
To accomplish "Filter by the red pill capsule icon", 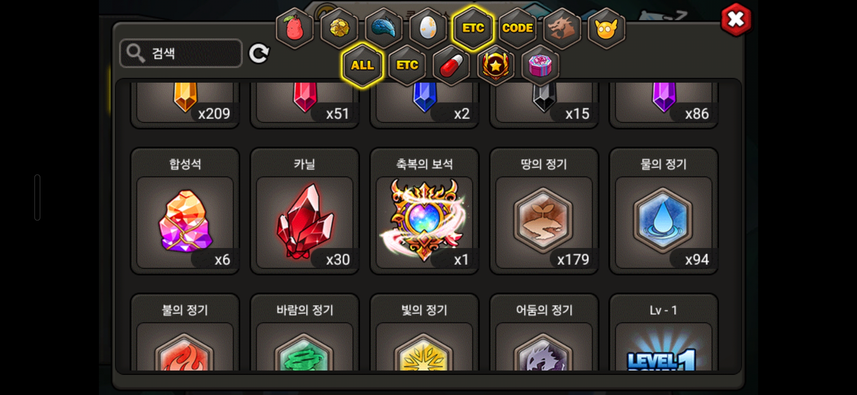I will coord(452,65).
